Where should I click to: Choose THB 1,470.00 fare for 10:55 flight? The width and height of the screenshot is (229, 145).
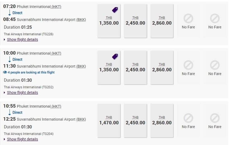[x=109, y=121]
